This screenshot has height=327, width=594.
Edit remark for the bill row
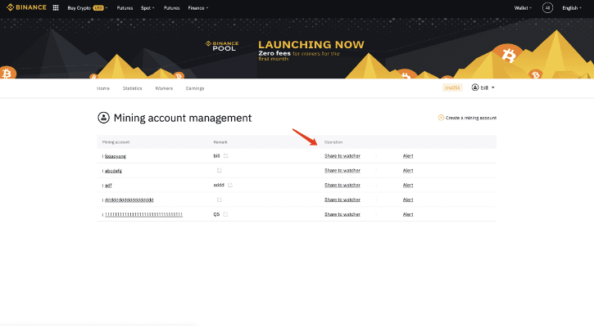(226, 156)
